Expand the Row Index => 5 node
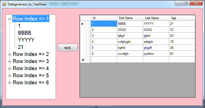The image size is (205, 108). [10, 76]
